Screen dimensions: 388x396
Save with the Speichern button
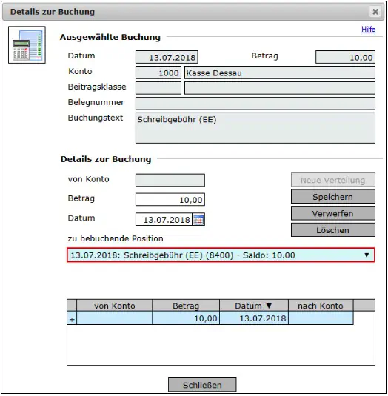[333, 197]
